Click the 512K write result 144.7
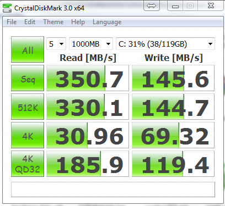The image size is (225, 206). 173,107
